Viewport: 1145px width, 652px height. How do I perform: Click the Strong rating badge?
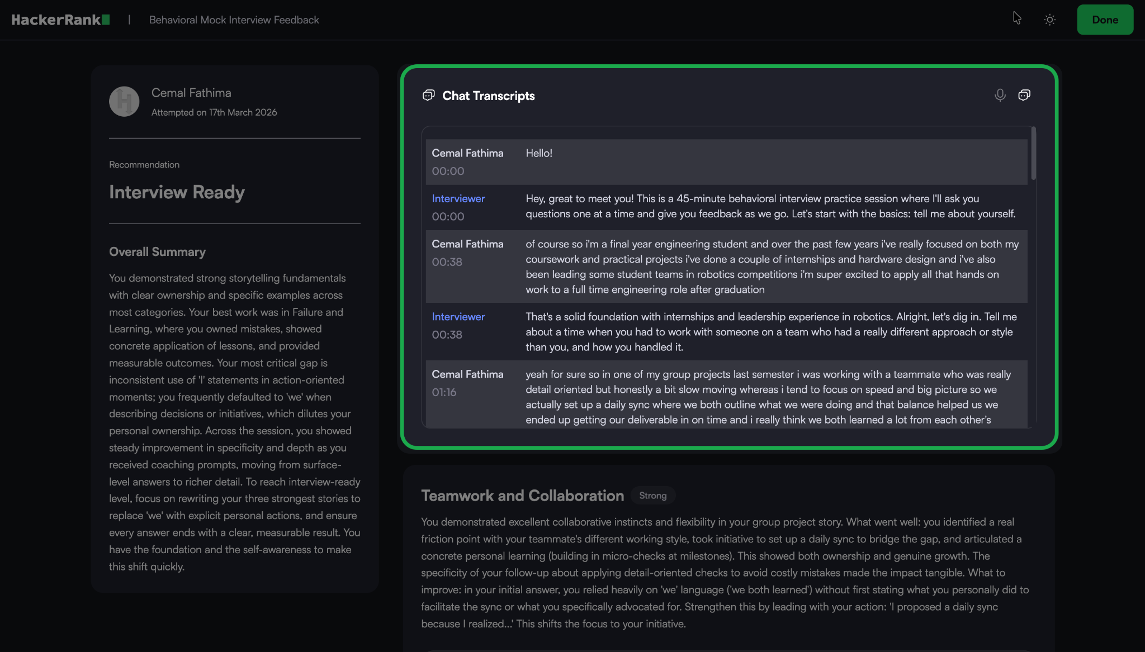coord(652,496)
